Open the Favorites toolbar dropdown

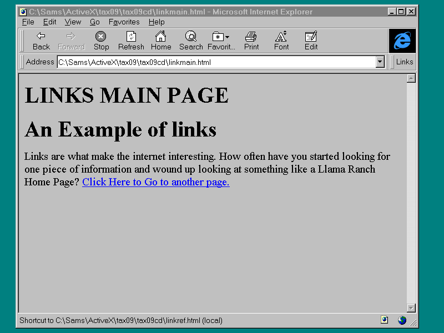point(221,37)
